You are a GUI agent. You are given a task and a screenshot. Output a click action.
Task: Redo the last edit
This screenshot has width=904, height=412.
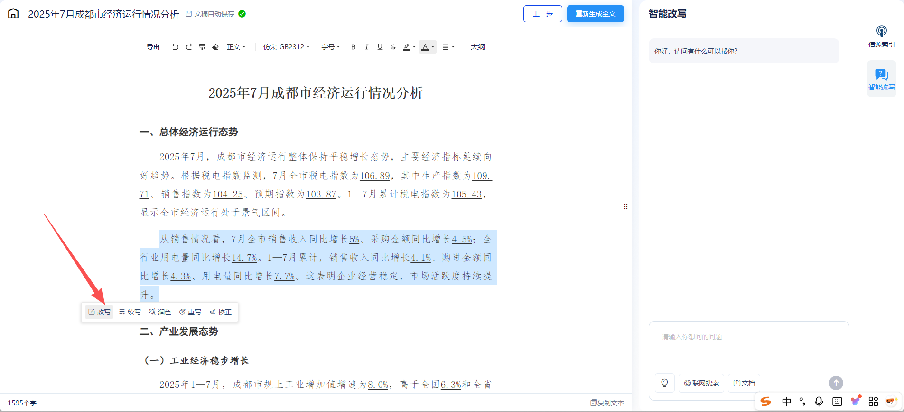[x=189, y=47]
